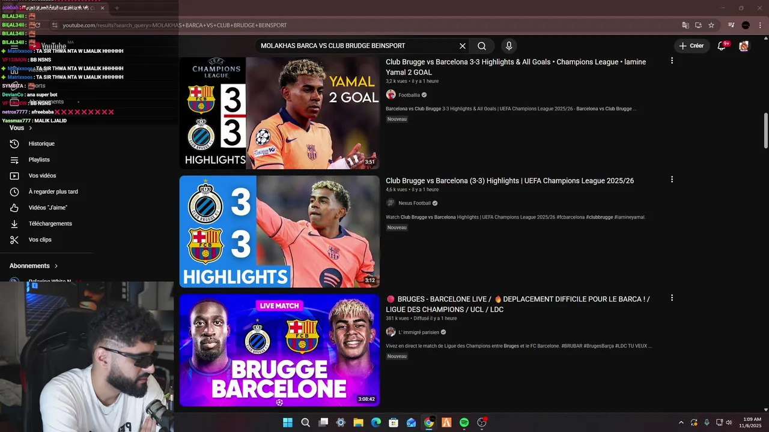
Task: Open Spotify from the taskbar
Action: click(464, 422)
